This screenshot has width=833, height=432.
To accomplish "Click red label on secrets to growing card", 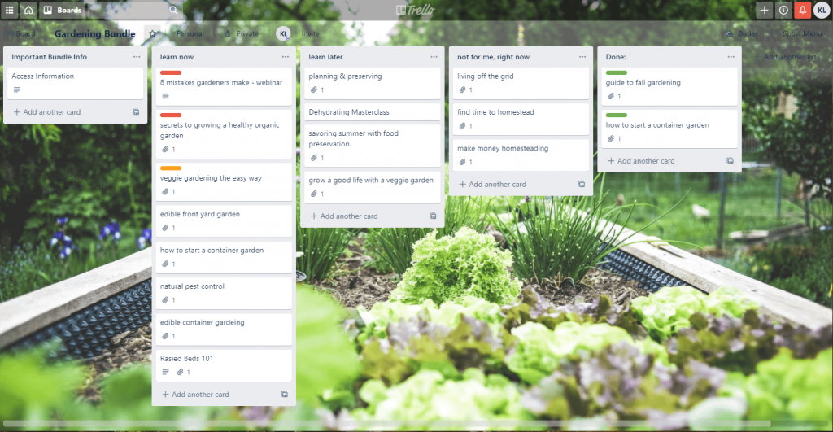I will click(171, 116).
